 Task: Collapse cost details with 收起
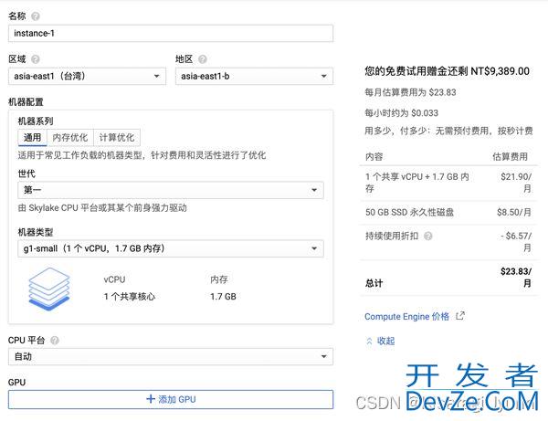point(380,341)
